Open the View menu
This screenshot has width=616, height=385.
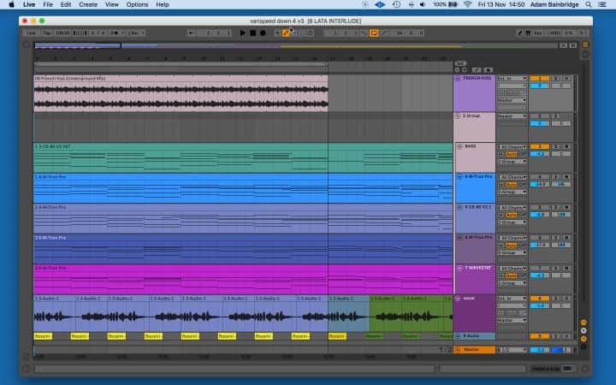coord(111,5)
